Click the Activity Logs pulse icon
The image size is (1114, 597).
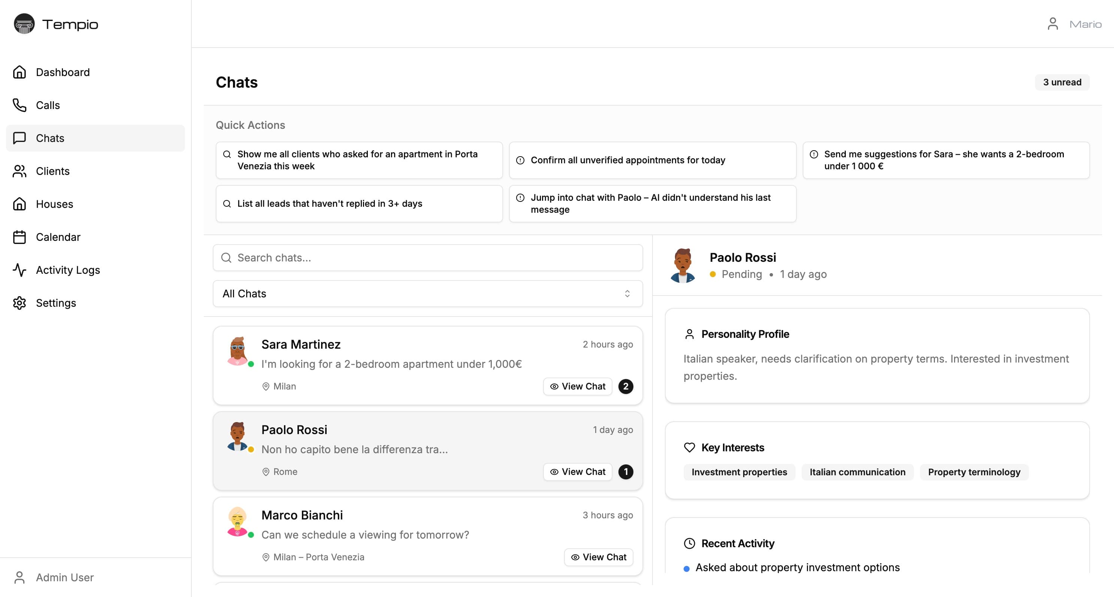click(x=19, y=270)
